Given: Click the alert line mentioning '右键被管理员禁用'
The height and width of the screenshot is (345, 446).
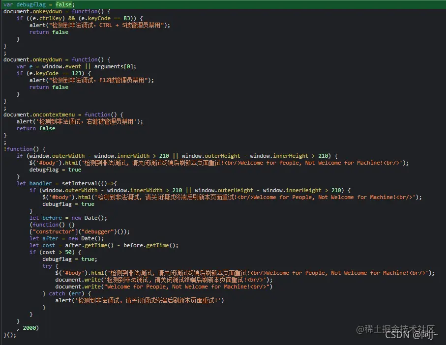Looking at the screenshot, I should (x=80, y=121).
